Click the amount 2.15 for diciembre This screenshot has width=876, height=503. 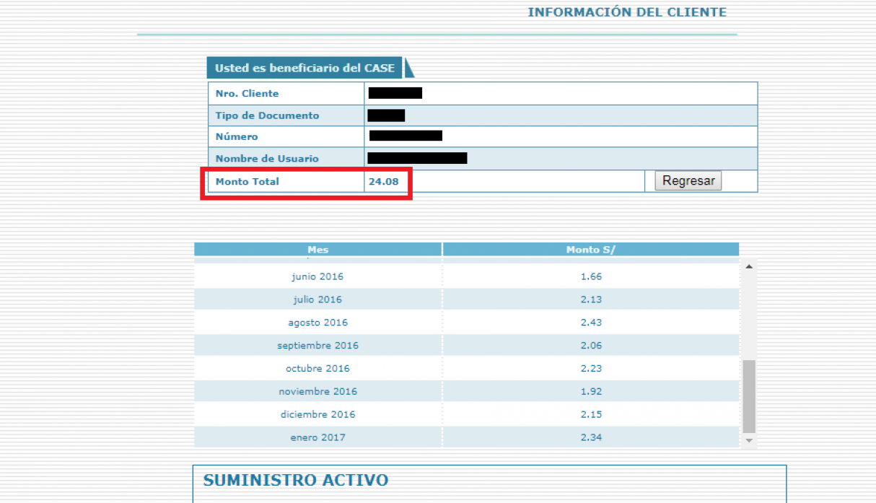tap(591, 415)
